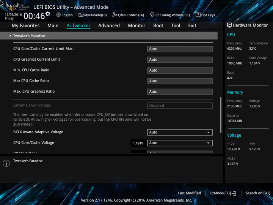Click the Min. CPU Cache Ratio label
Image resolution: width=273 pixels, height=205 pixels.
(31, 70)
